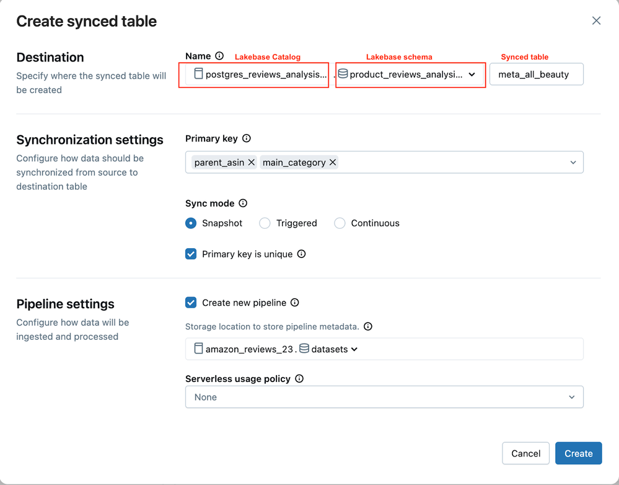Uncheck Create new pipeline checkbox
The height and width of the screenshot is (485, 619).
coord(191,303)
